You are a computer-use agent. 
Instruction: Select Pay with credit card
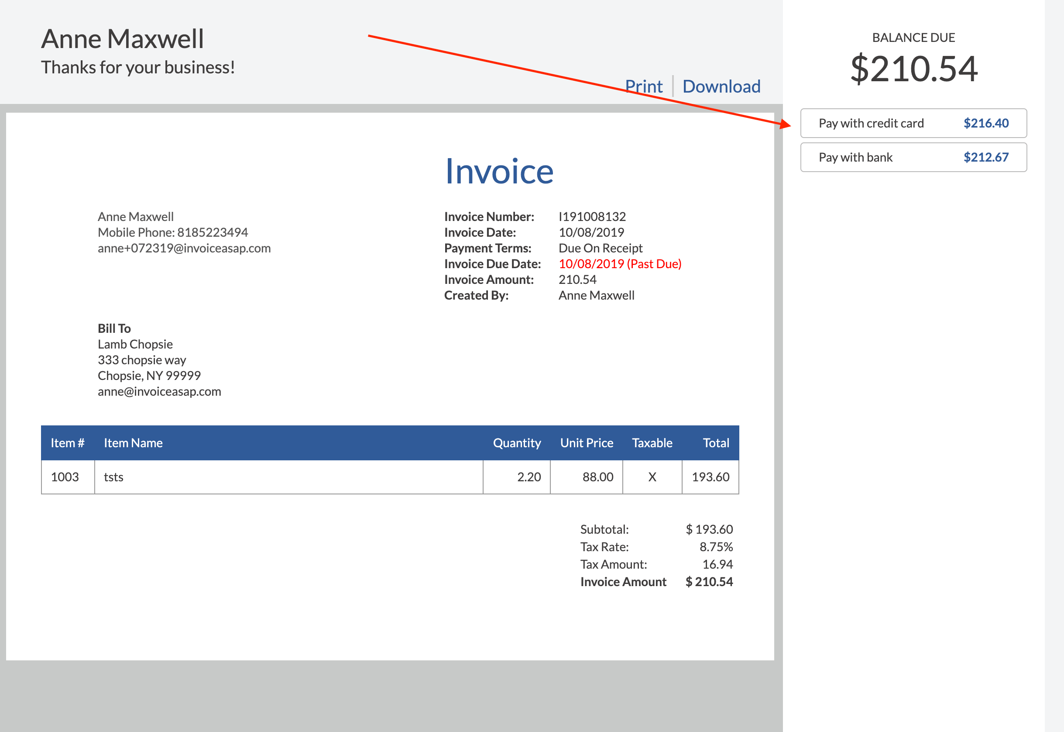[x=871, y=123]
